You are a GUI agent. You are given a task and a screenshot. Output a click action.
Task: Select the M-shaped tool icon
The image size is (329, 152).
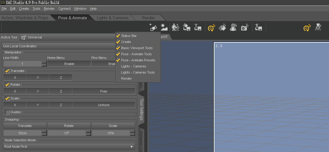point(318,27)
